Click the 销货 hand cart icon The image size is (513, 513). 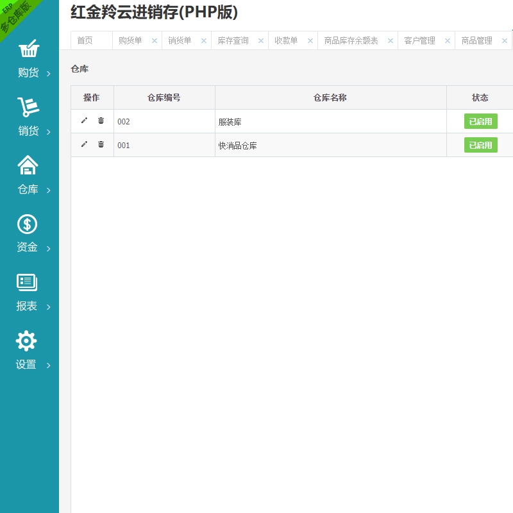(28, 107)
